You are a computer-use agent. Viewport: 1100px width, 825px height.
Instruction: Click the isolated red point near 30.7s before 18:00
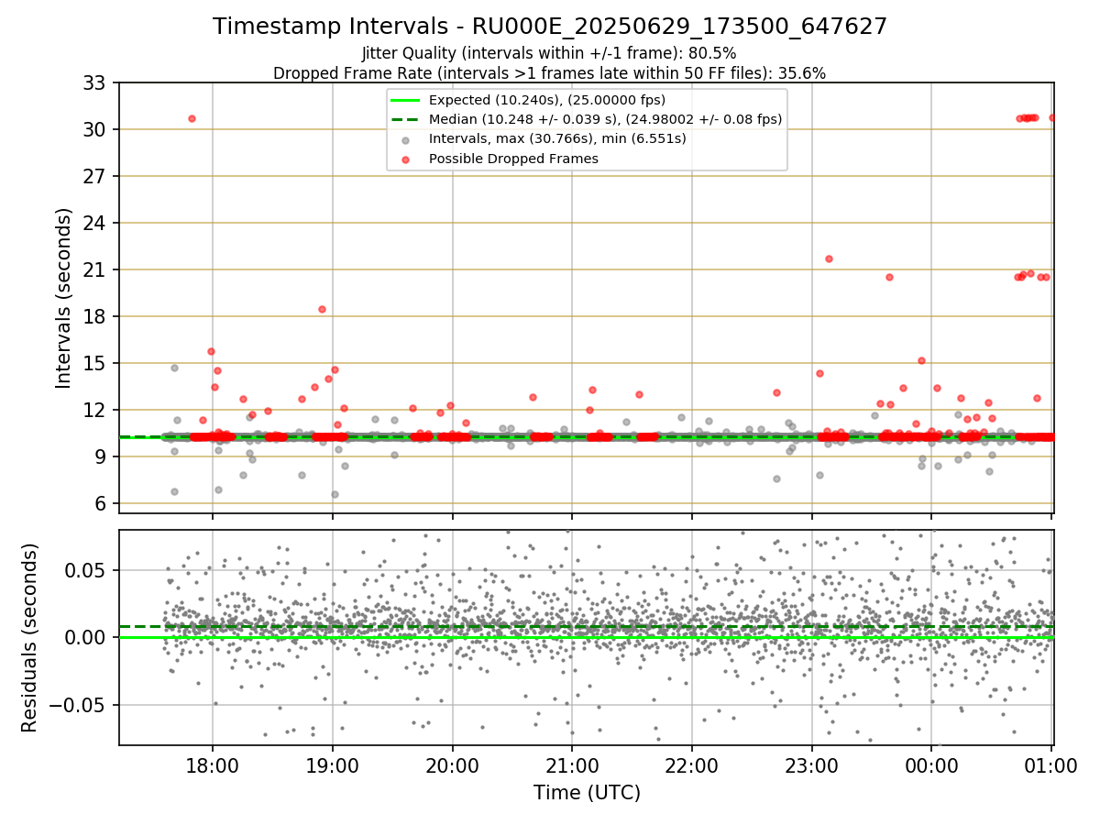[x=192, y=118]
